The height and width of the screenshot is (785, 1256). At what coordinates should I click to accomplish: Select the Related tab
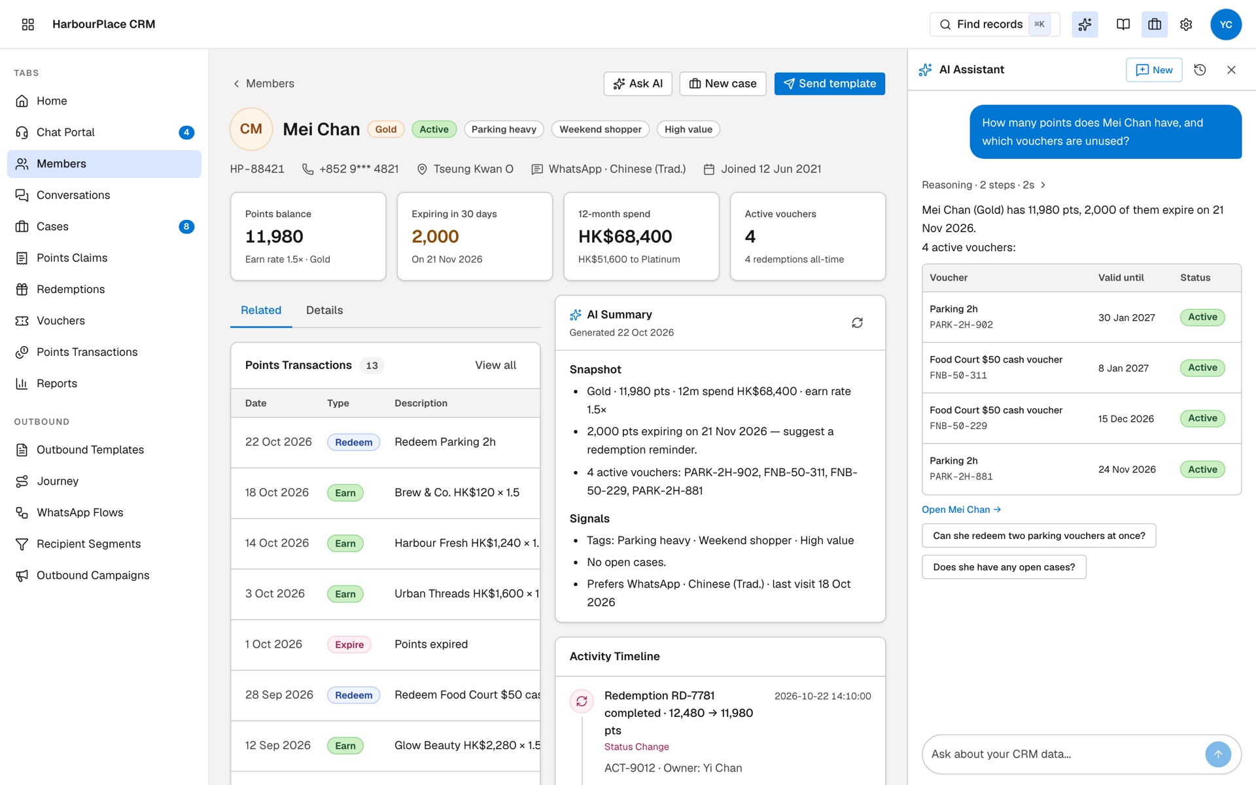pos(261,310)
